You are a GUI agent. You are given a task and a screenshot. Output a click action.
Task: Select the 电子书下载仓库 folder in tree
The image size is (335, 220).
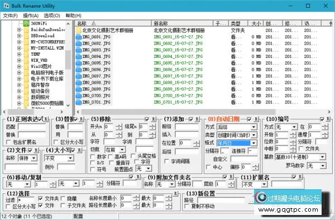(47, 79)
